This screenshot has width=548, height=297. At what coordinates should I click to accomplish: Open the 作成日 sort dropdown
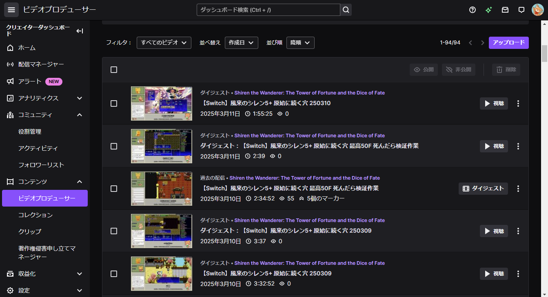241,42
